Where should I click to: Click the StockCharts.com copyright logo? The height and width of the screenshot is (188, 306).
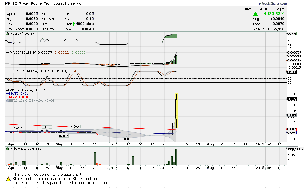tap(273, 3)
